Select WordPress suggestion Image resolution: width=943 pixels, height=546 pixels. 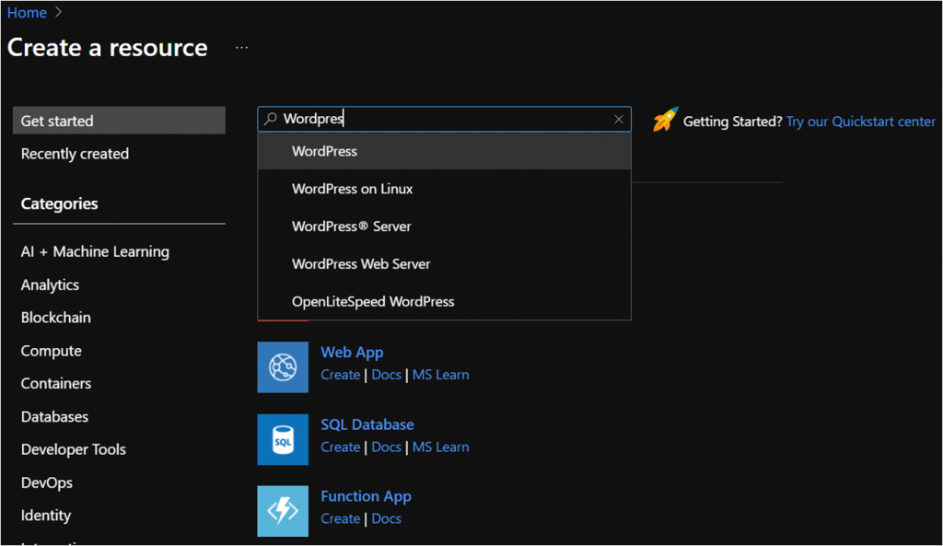(445, 151)
